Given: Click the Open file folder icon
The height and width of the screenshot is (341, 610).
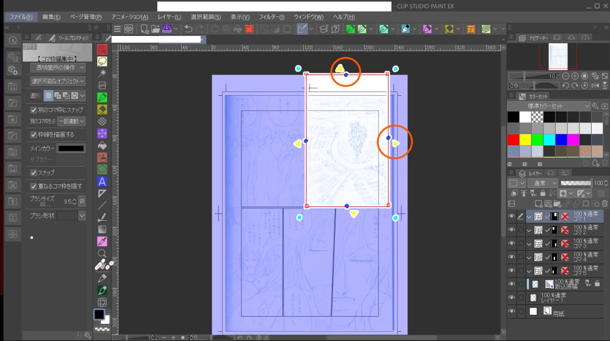Looking at the screenshot, I should pyautogui.click(x=155, y=29).
